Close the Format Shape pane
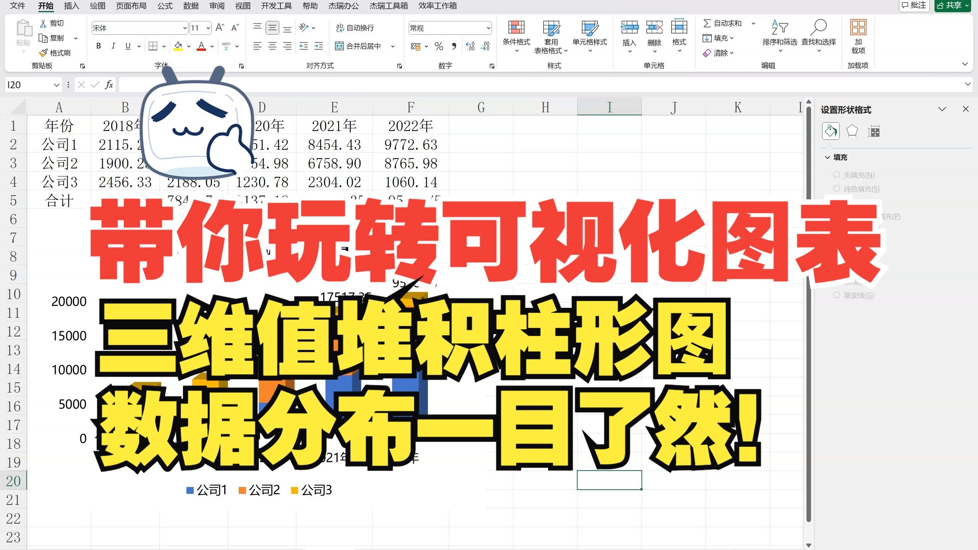This screenshot has width=978, height=550. pyautogui.click(x=966, y=109)
